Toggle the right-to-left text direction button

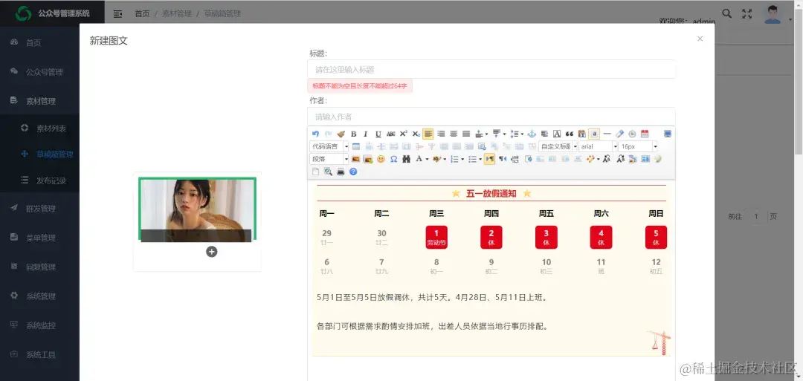pos(503,159)
